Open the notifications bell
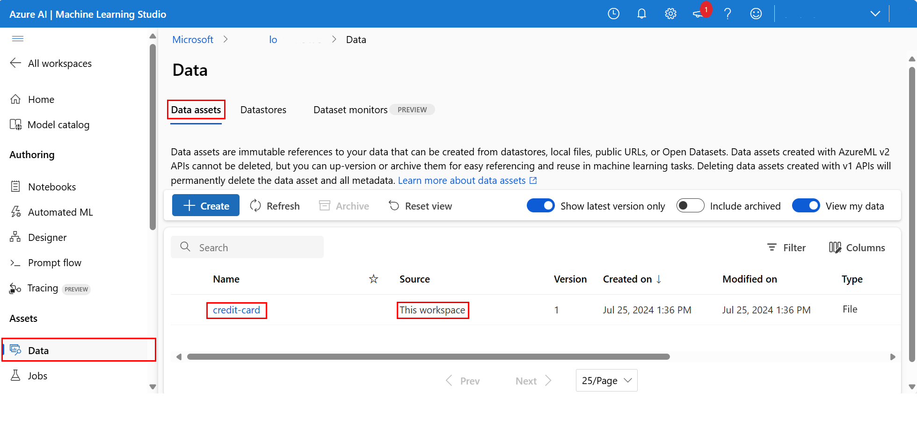Screen dimensions: 917x421 641,14
